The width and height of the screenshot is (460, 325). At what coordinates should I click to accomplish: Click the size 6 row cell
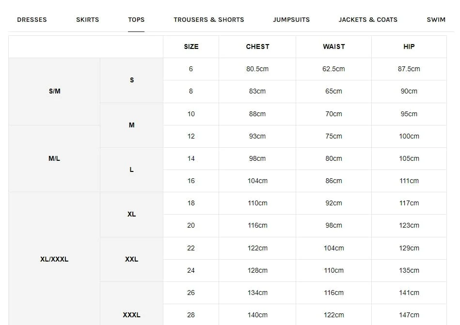191,69
